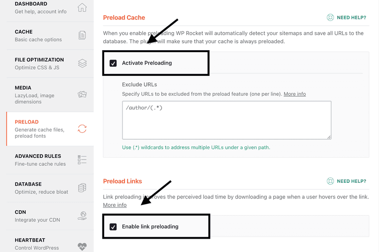Select the CDN globe-in-hand icon

click(82, 216)
